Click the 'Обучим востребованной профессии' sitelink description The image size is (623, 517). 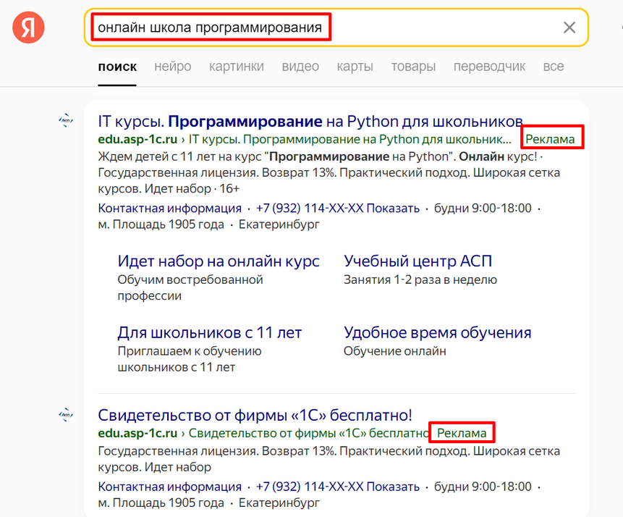[190, 287]
